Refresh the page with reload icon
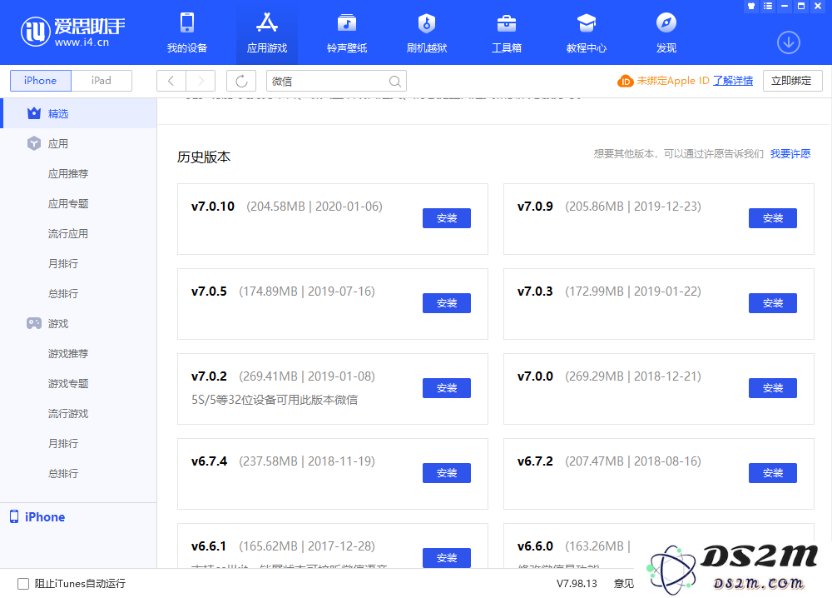The height and width of the screenshot is (598, 832). [241, 81]
